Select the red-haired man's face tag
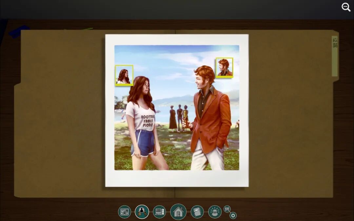 [224, 68]
